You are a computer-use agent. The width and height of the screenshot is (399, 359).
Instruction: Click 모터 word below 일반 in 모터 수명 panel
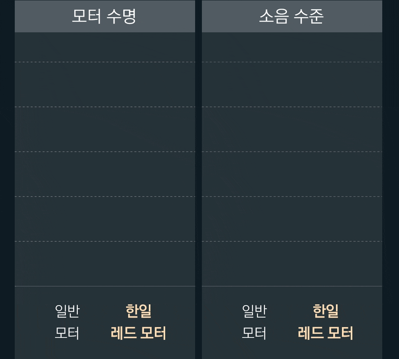pos(67,333)
